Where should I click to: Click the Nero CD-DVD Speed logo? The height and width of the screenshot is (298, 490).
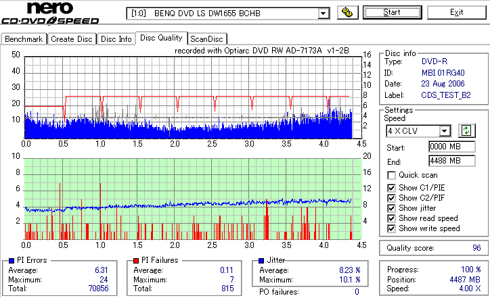point(50,13)
